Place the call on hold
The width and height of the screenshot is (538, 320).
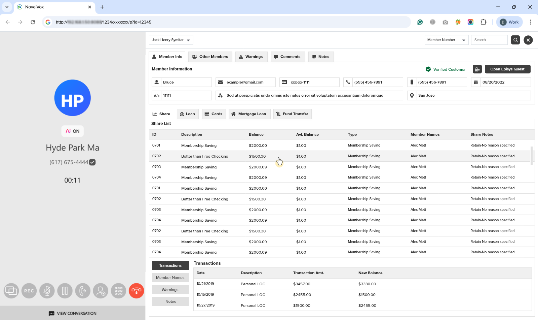coord(65,291)
